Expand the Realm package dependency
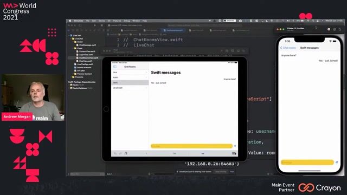 click(69, 85)
